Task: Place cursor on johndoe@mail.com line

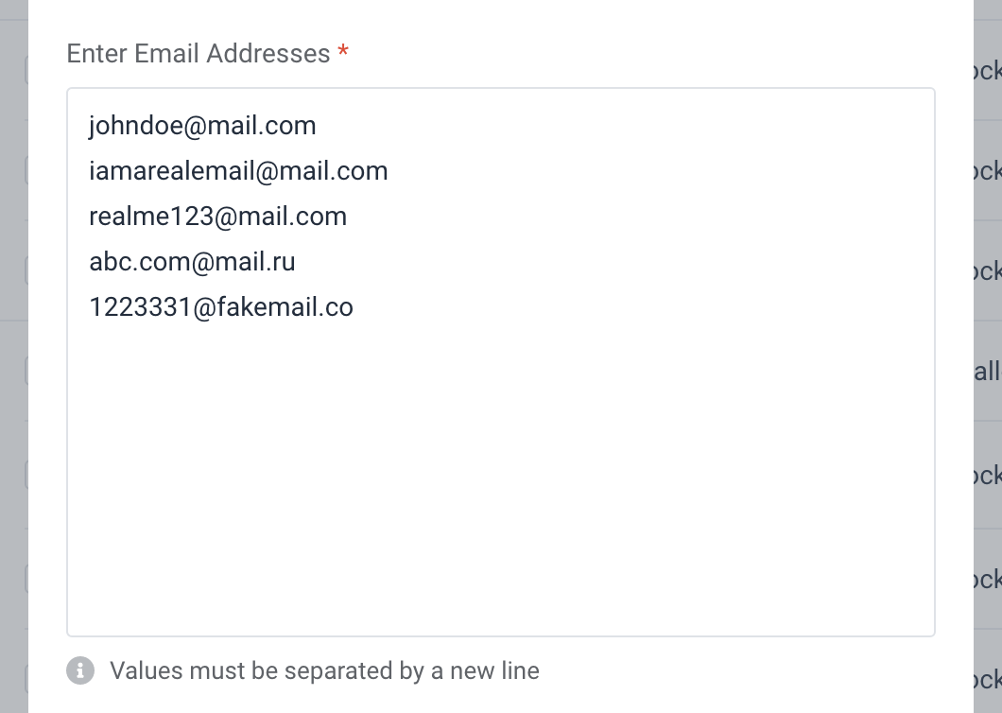Action: [202, 126]
